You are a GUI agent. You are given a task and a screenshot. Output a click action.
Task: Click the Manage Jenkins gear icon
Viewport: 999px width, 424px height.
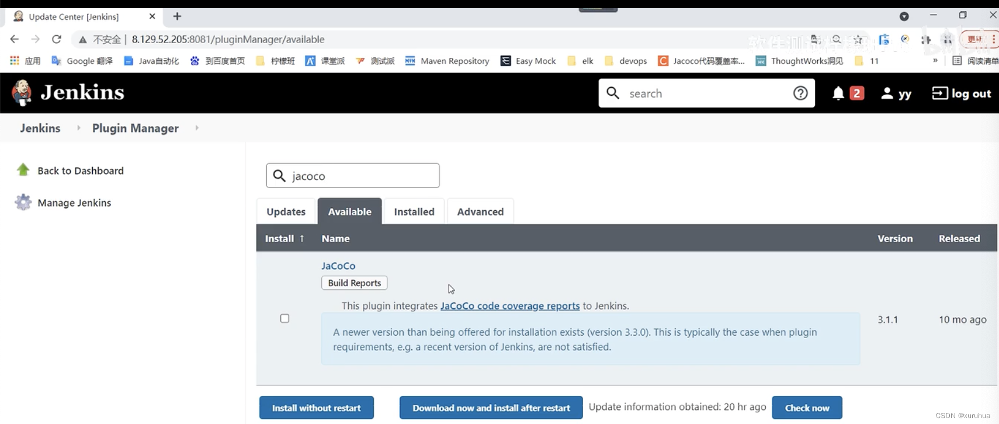coord(23,202)
